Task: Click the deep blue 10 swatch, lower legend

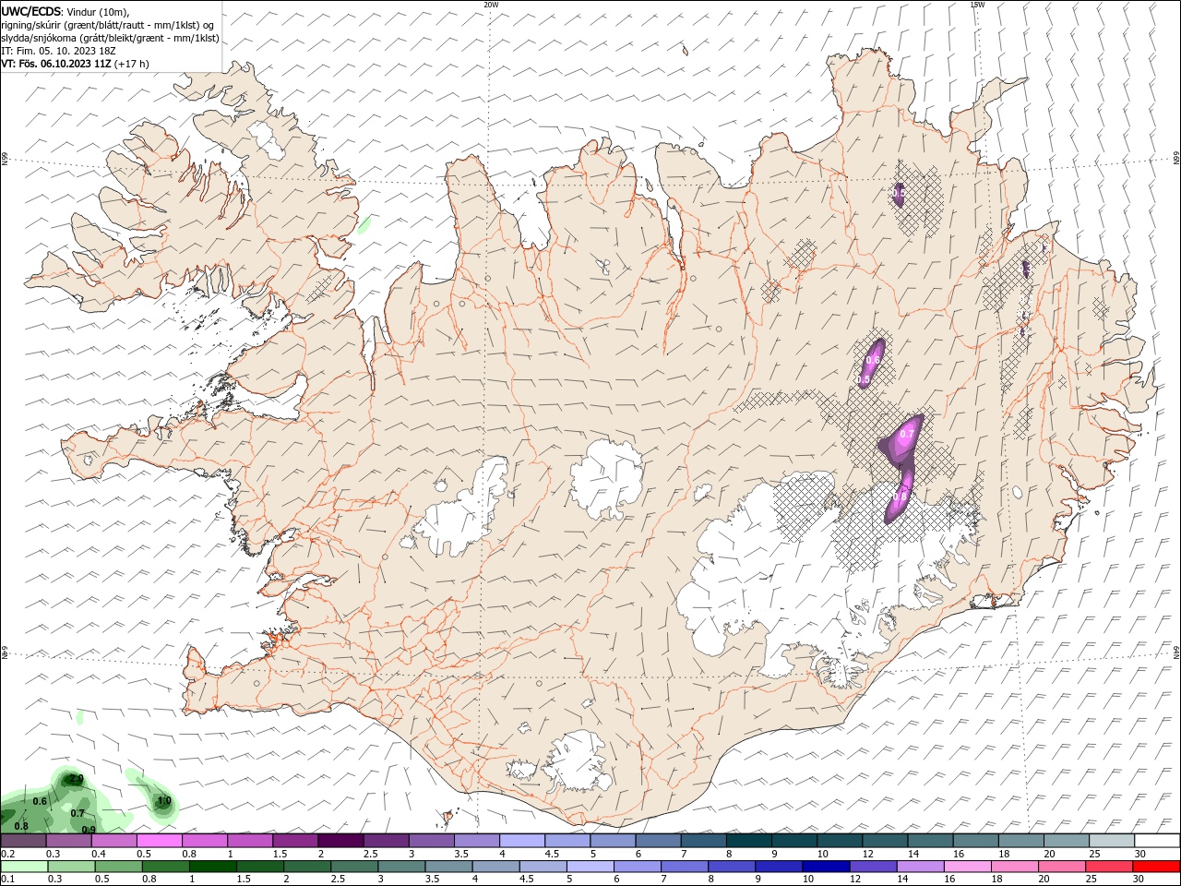Action: (825, 867)
